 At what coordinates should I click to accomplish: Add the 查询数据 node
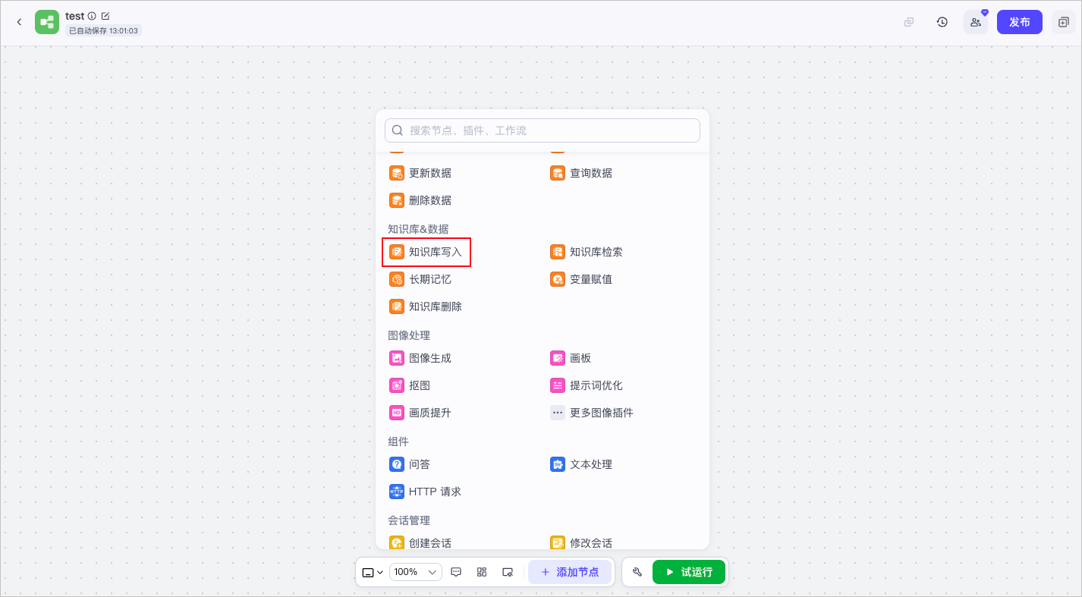(x=582, y=173)
